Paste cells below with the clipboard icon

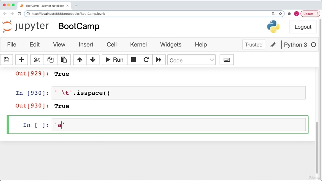pyautogui.click(x=64, y=60)
